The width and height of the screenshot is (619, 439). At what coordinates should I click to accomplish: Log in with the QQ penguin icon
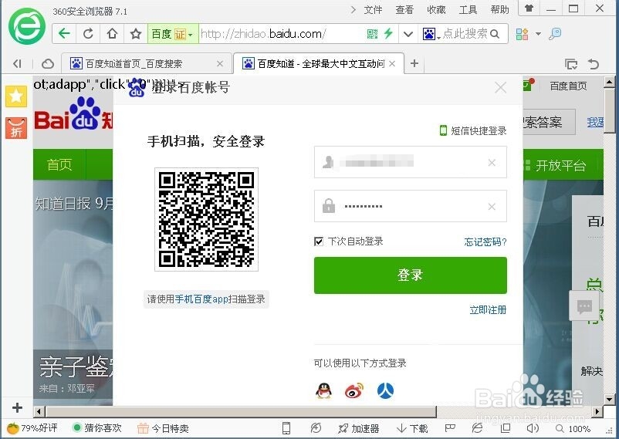pyautogui.click(x=323, y=390)
